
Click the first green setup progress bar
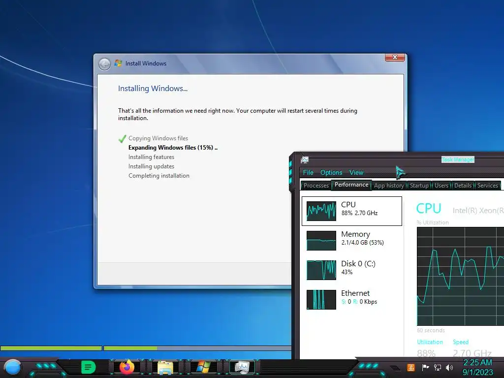[x=51, y=348]
